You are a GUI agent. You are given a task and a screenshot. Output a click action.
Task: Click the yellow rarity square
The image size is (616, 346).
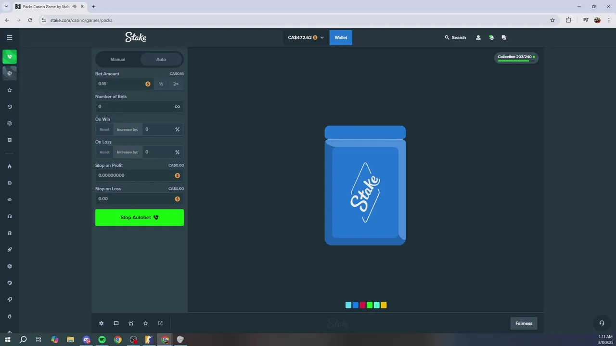point(384,305)
